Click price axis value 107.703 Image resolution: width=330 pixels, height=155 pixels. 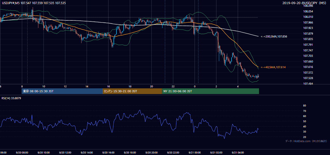(308, 56)
